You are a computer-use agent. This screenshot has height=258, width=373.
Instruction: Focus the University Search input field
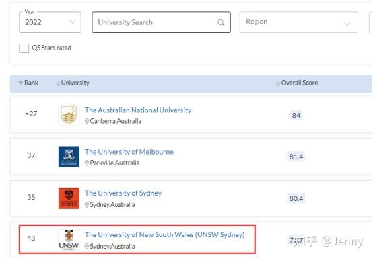162,22
